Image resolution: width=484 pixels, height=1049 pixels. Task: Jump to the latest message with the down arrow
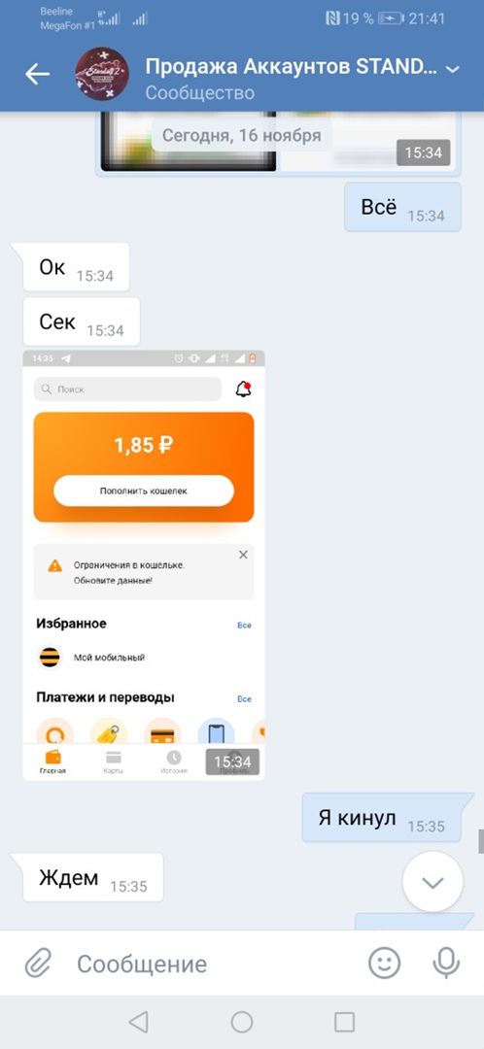pos(432,882)
